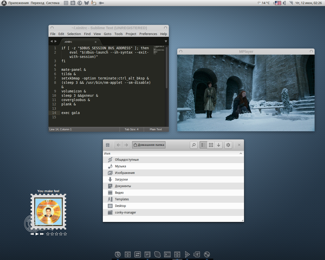325x260 pixels.
Task: Close the .xinitrc tab
Action: pos(95,42)
